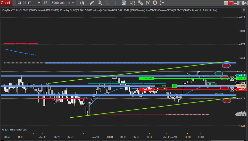Click the 45.50 price axis label
The width and height of the screenshot is (248, 141).
click(x=242, y=58)
